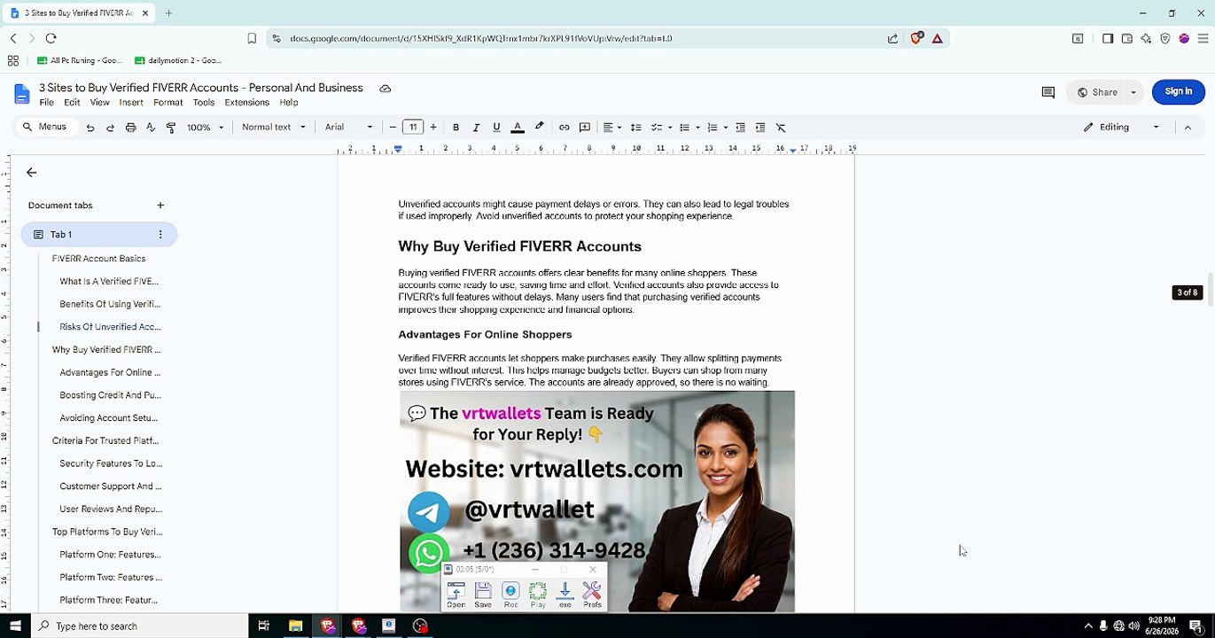This screenshot has width=1215, height=638.
Task: Jump to Security Features To Lo... outline heading
Action: pyautogui.click(x=111, y=463)
